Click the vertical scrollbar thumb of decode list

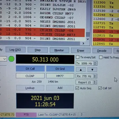[x=88, y=34]
